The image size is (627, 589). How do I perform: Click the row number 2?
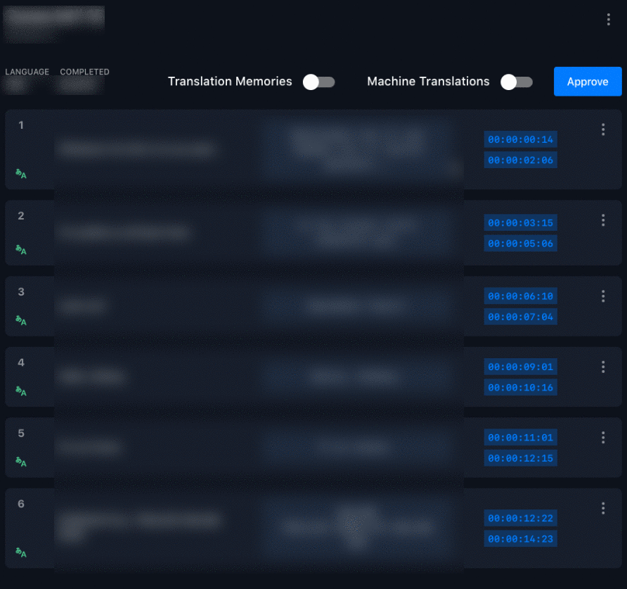[x=21, y=216]
